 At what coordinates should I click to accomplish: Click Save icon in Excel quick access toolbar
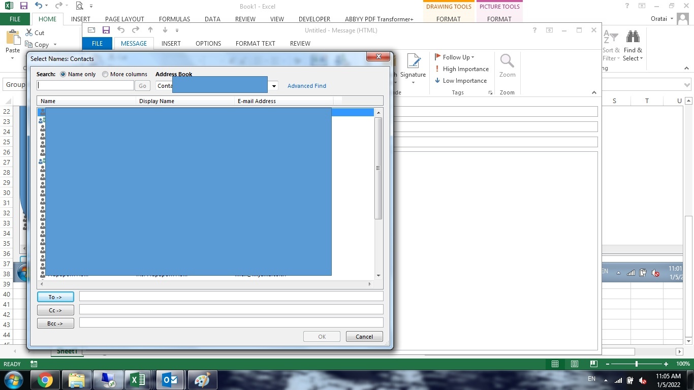[23, 6]
